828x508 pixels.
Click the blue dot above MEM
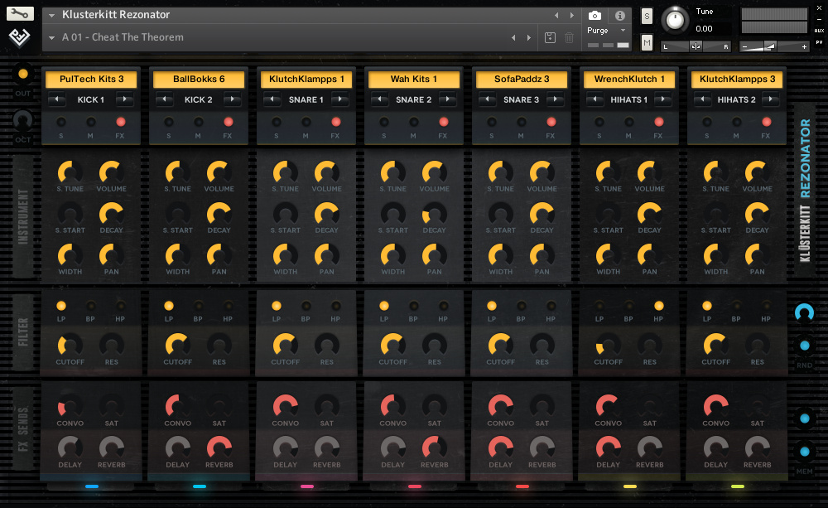[804, 418]
